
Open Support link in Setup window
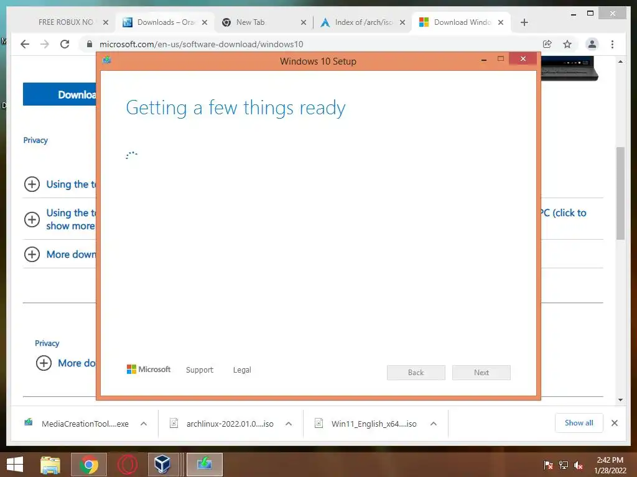pyautogui.click(x=200, y=370)
